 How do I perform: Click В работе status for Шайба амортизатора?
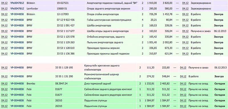[195, 25]
